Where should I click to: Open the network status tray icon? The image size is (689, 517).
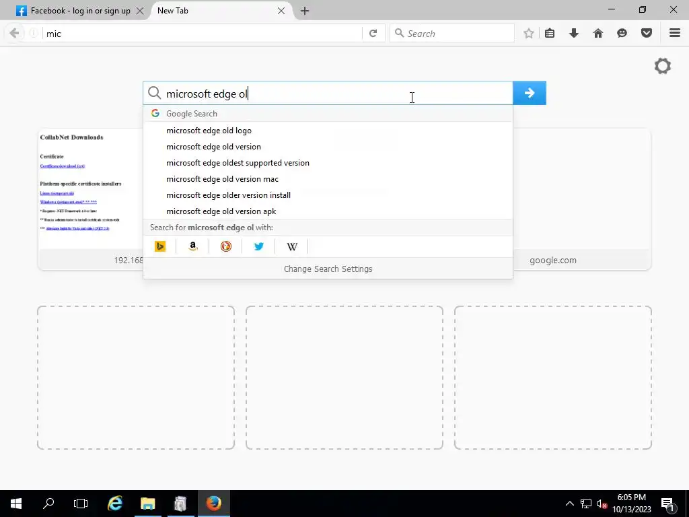tap(586, 504)
